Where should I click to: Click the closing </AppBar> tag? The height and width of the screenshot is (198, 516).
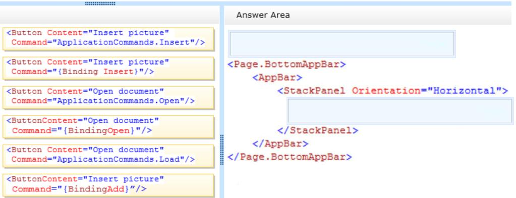click(280, 144)
